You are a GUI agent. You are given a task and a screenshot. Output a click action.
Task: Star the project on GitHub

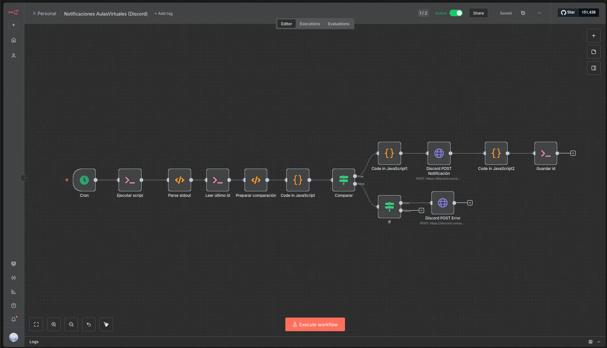coord(568,12)
